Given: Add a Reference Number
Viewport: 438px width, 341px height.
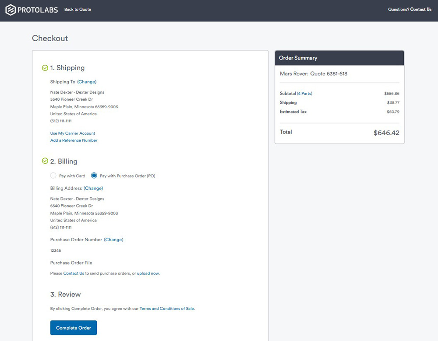Looking at the screenshot, I should 74,141.
